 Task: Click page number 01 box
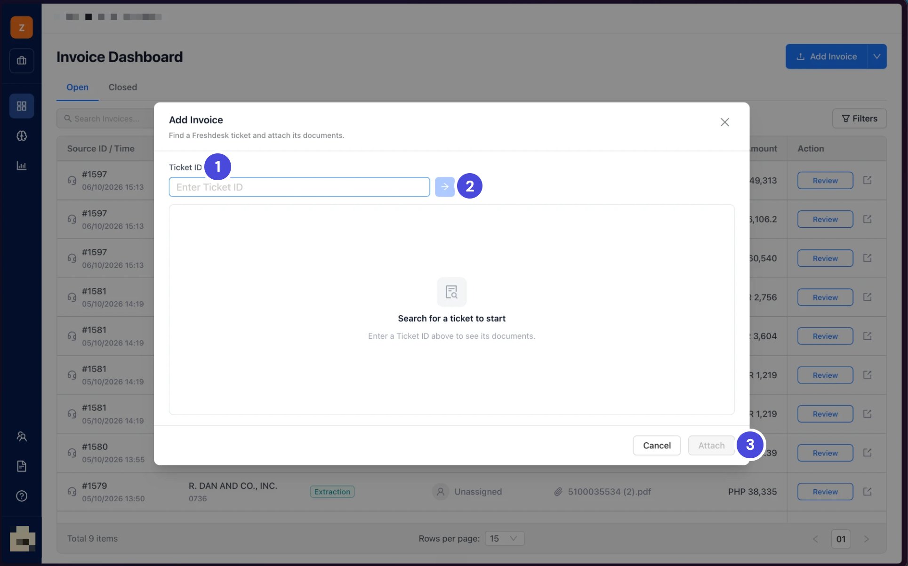point(841,539)
